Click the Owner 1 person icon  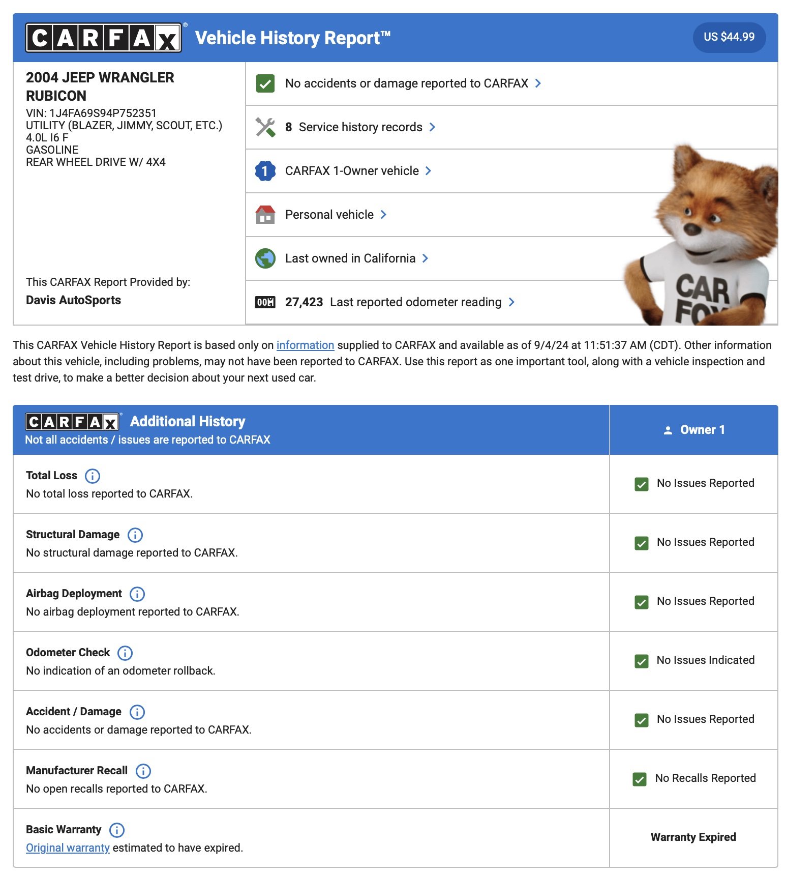pyautogui.click(x=668, y=430)
